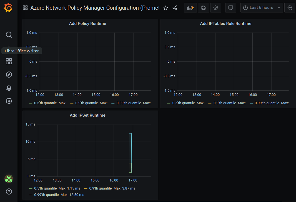Toggle 0.5'th quantile series in Add IPTables Rule Runtime

tap(184, 103)
